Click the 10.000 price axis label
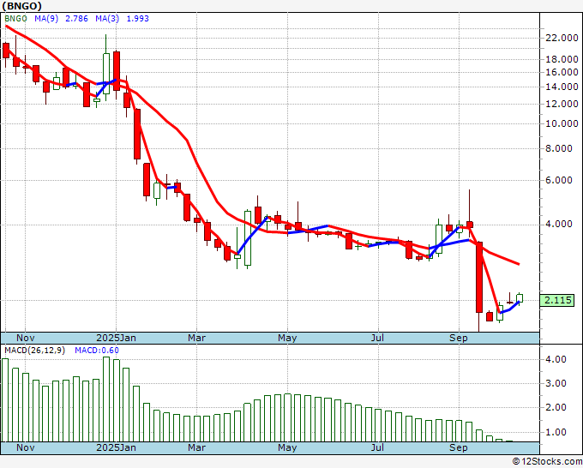583x468 pixels. (562, 123)
